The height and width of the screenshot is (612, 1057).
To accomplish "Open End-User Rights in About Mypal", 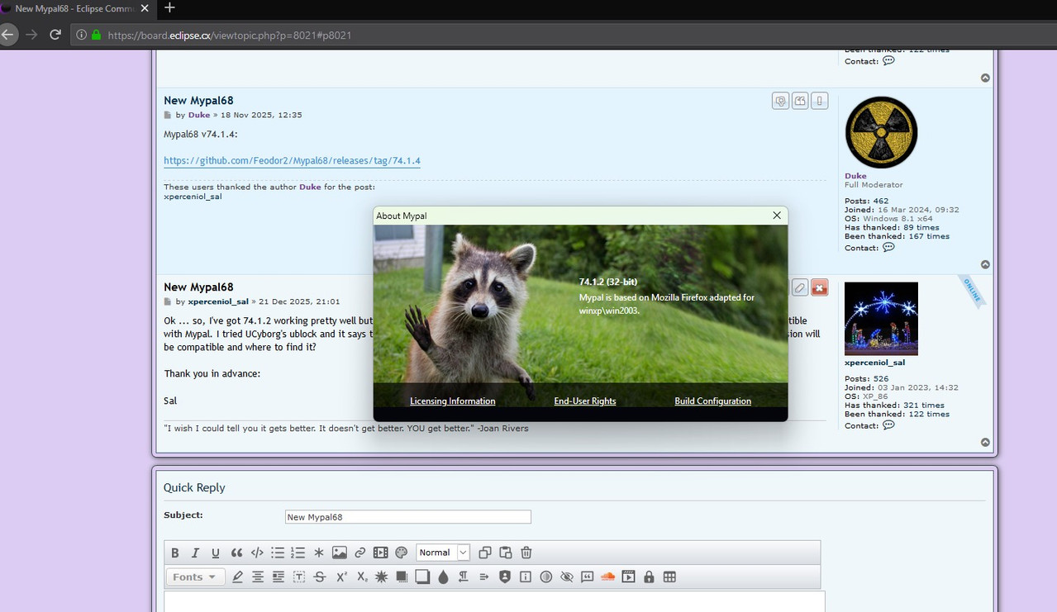I will [x=585, y=401].
